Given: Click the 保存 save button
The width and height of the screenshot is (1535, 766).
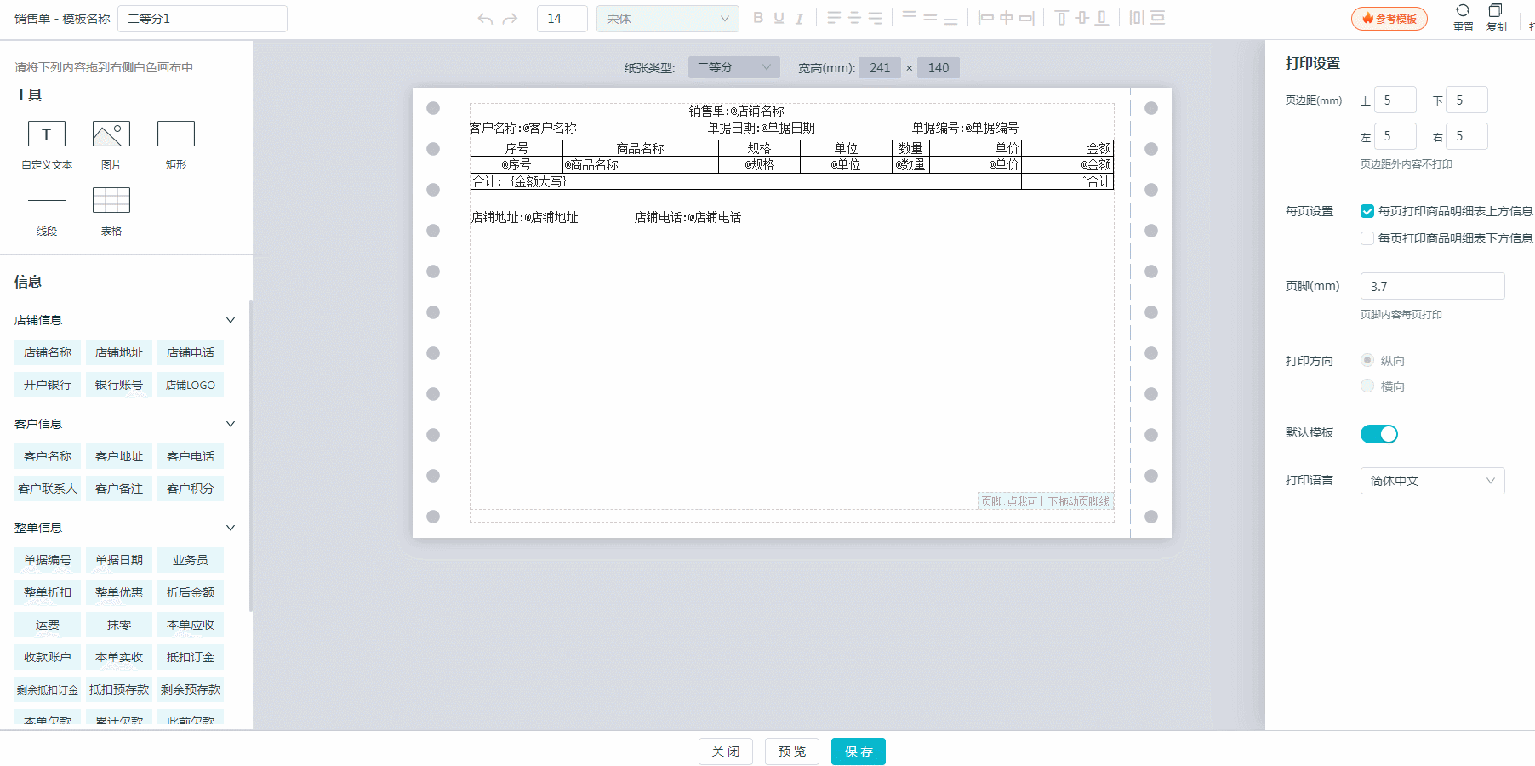Looking at the screenshot, I should [858, 752].
